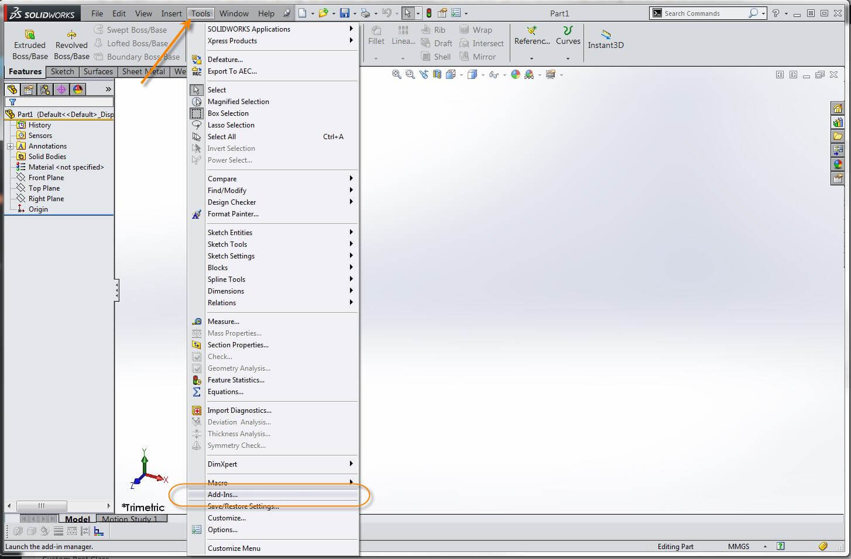
Task: Open the Display Style dropdown arrow
Action: (482, 74)
